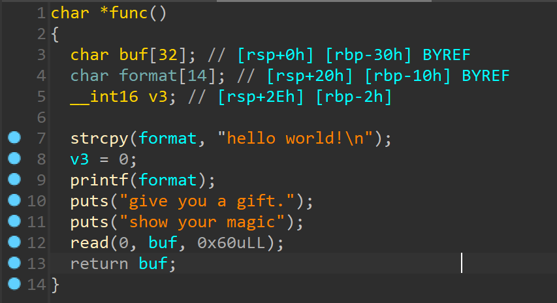This screenshot has height=303, width=557.
Task: Toggle breakpoint dot on line 7
Action: pos(14,138)
